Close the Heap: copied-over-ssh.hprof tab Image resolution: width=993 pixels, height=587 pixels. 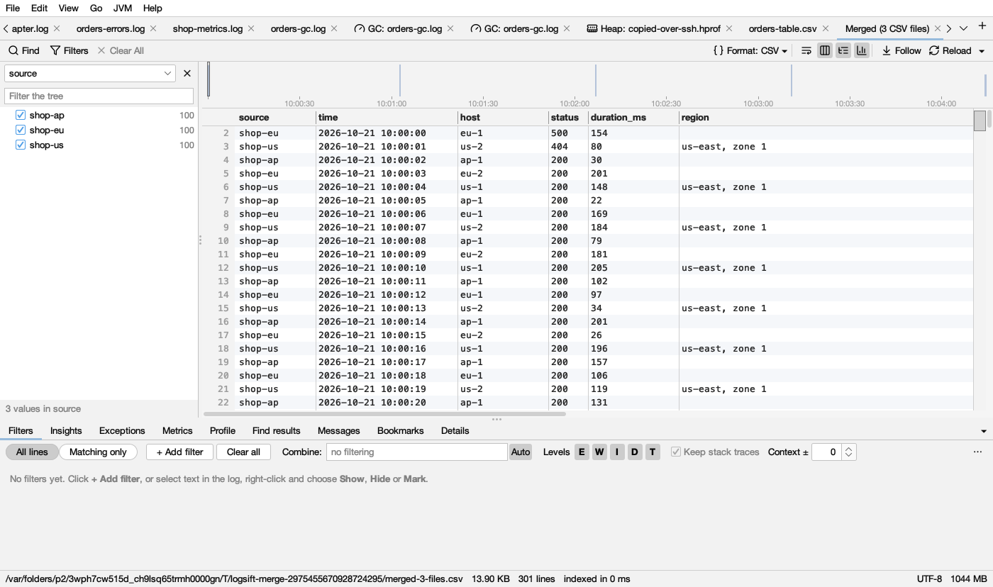(x=729, y=28)
